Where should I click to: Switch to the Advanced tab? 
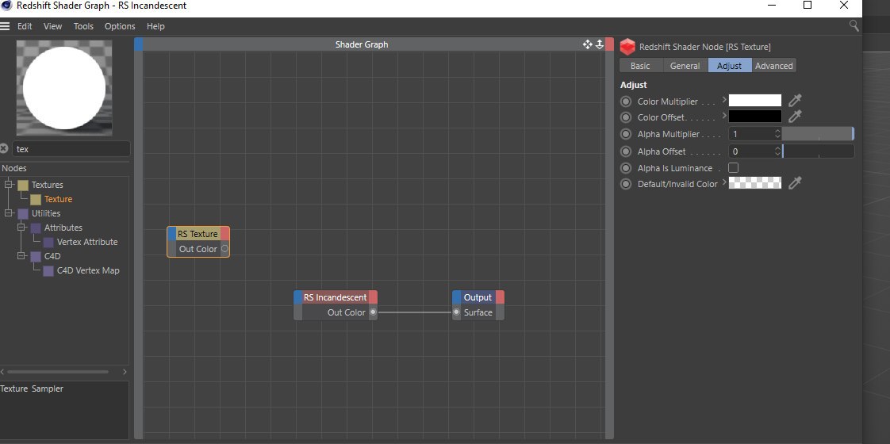[x=773, y=66]
